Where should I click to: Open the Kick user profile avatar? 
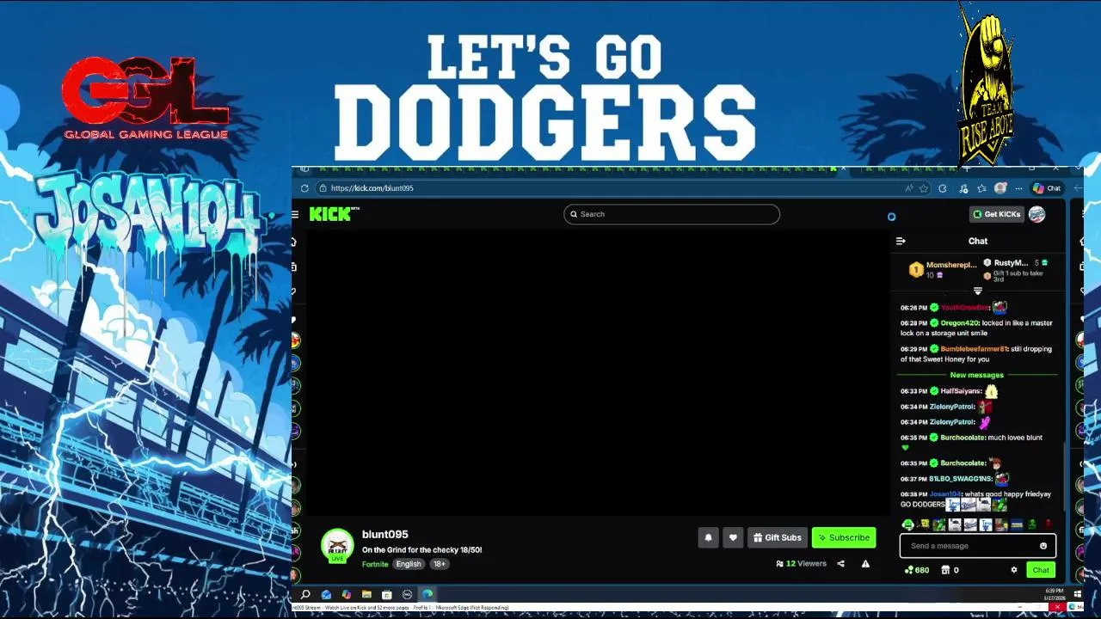click(1037, 214)
